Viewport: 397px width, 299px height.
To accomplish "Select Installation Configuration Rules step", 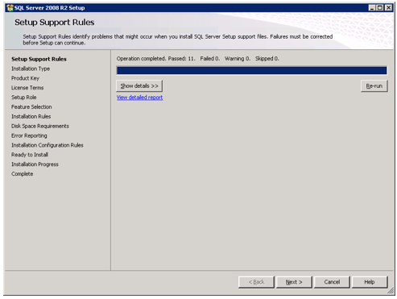I will point(48,145).
